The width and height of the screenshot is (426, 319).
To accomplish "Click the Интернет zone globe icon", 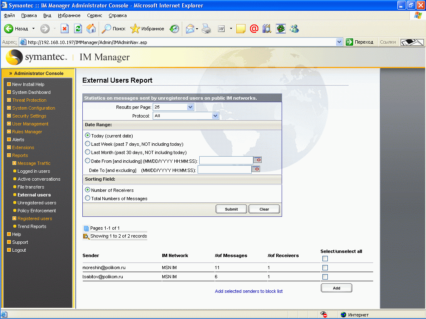I will click(x=343, y=315).
